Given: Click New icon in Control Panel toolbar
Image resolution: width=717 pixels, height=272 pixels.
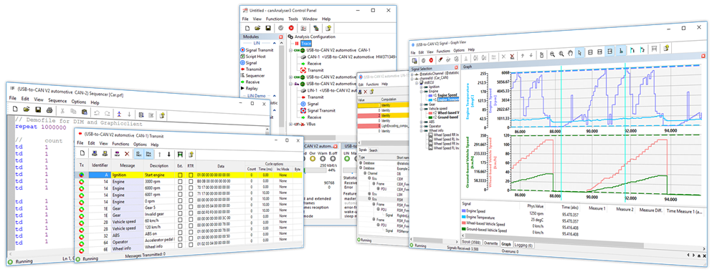Looking at the screenshot, I should pyautogui.click(x=247, y=28).
